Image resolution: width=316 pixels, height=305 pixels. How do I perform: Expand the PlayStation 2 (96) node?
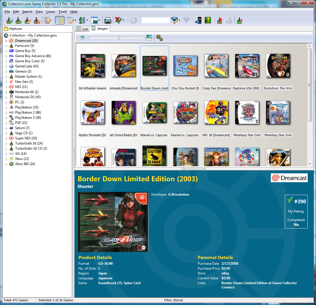(x=6, y=113)
